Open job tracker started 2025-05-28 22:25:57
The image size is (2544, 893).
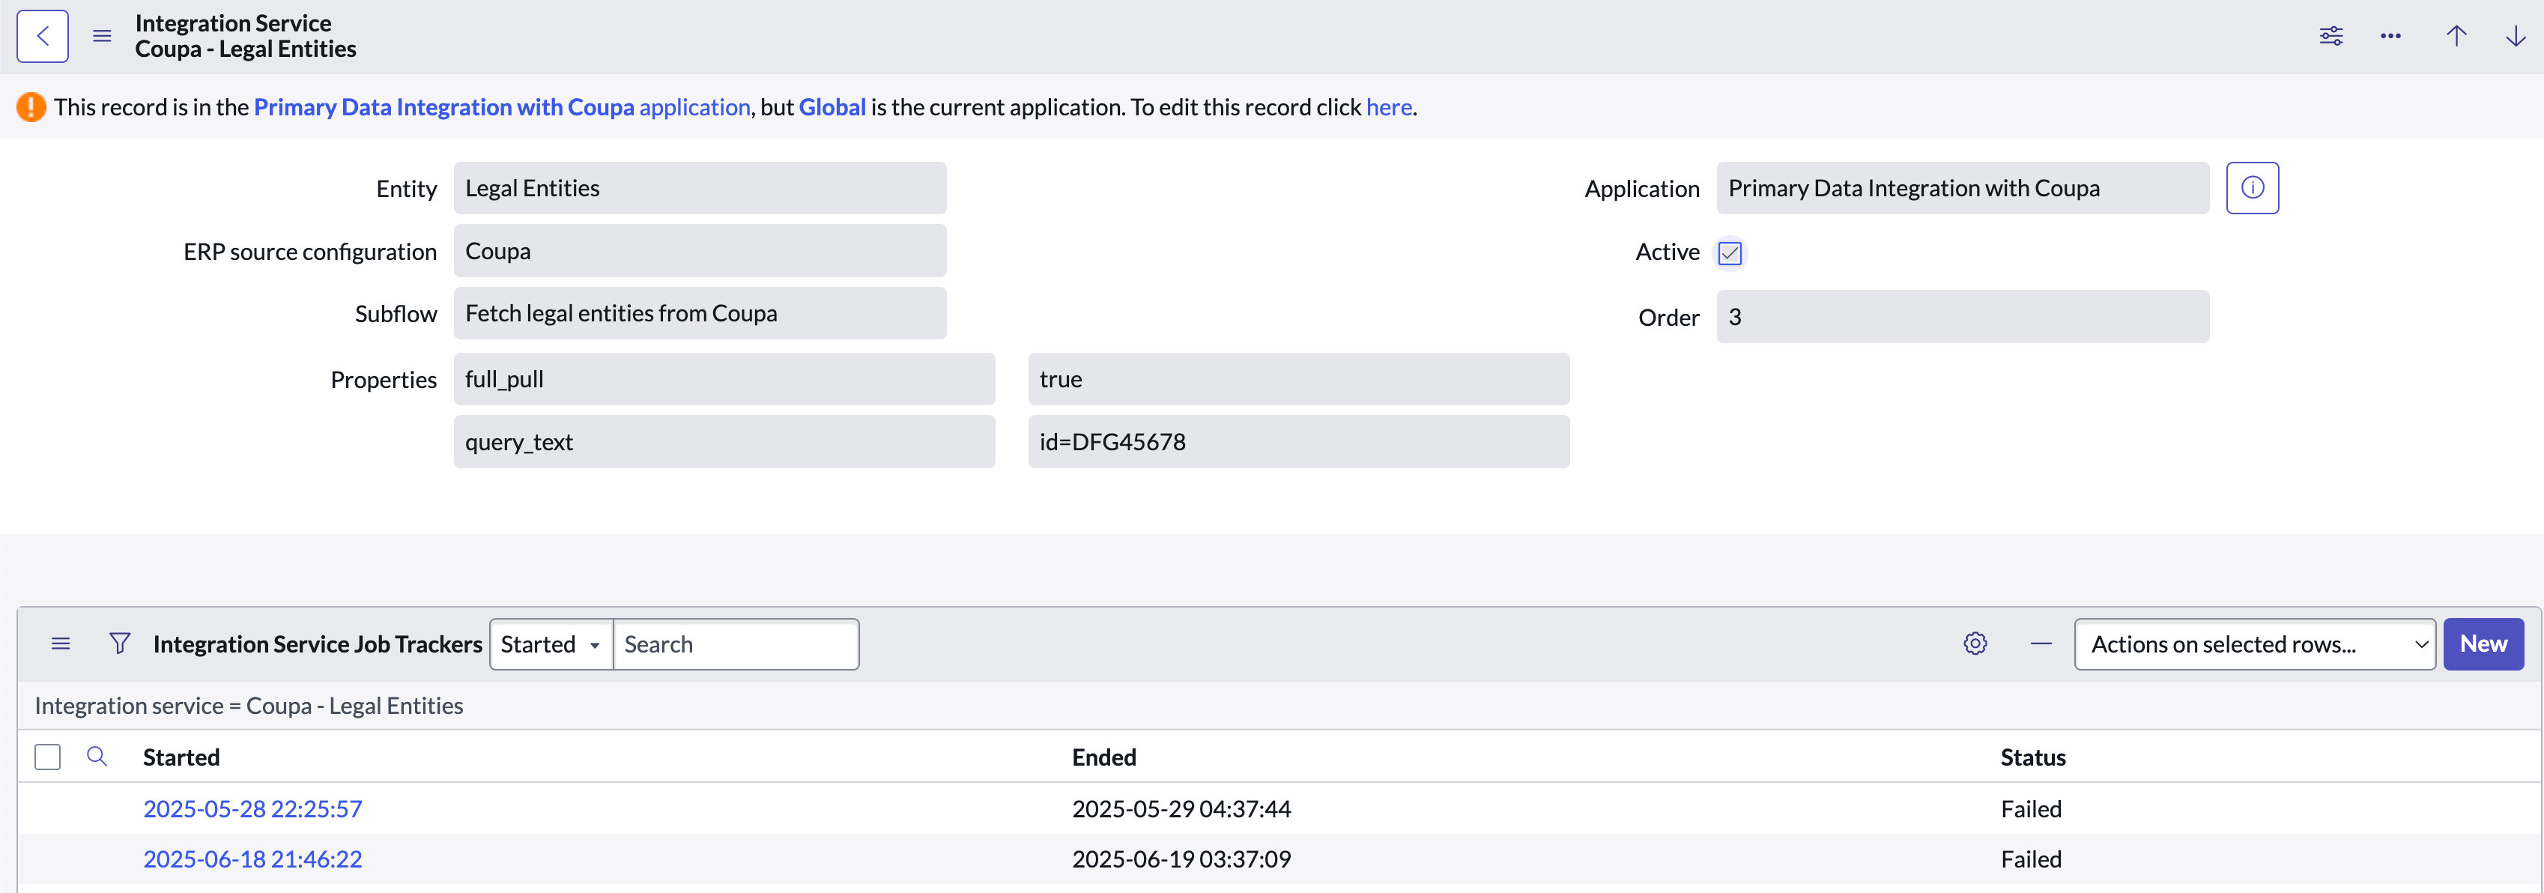click(252, 809)
